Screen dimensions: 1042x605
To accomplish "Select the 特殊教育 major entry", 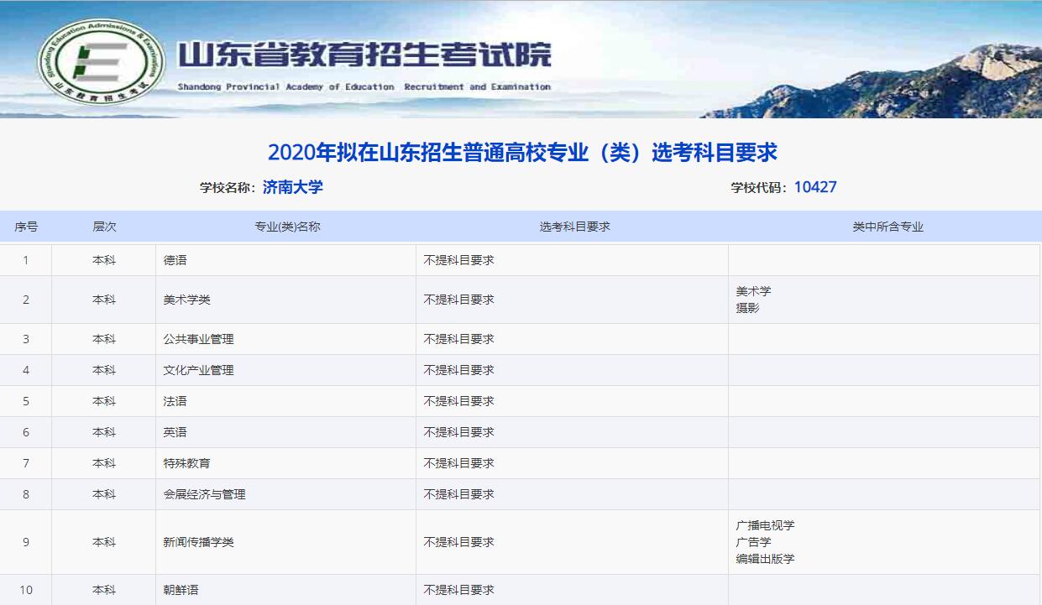I will (x=187, y=463).
